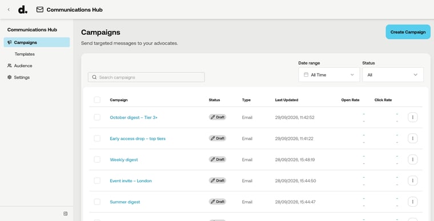Click the Open Rate column header
The height and width of the screenshot is (221, 434).
coord(350,100)
